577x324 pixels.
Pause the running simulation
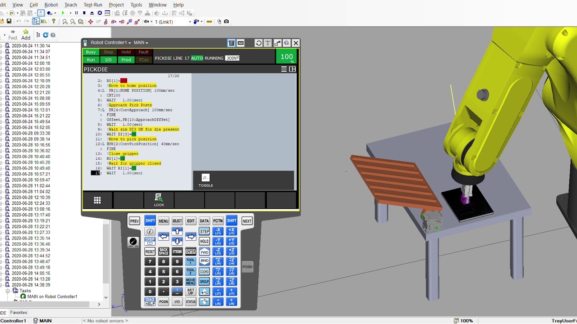(76, 13)
